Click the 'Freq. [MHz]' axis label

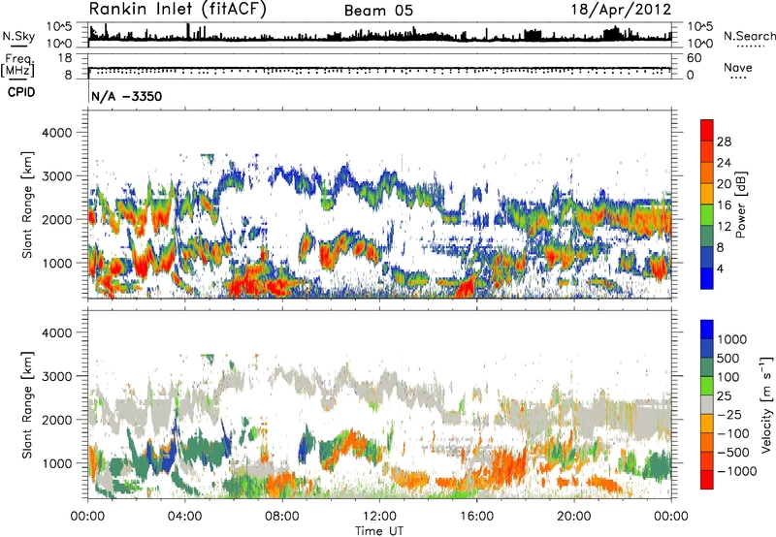tap(17, 65)
